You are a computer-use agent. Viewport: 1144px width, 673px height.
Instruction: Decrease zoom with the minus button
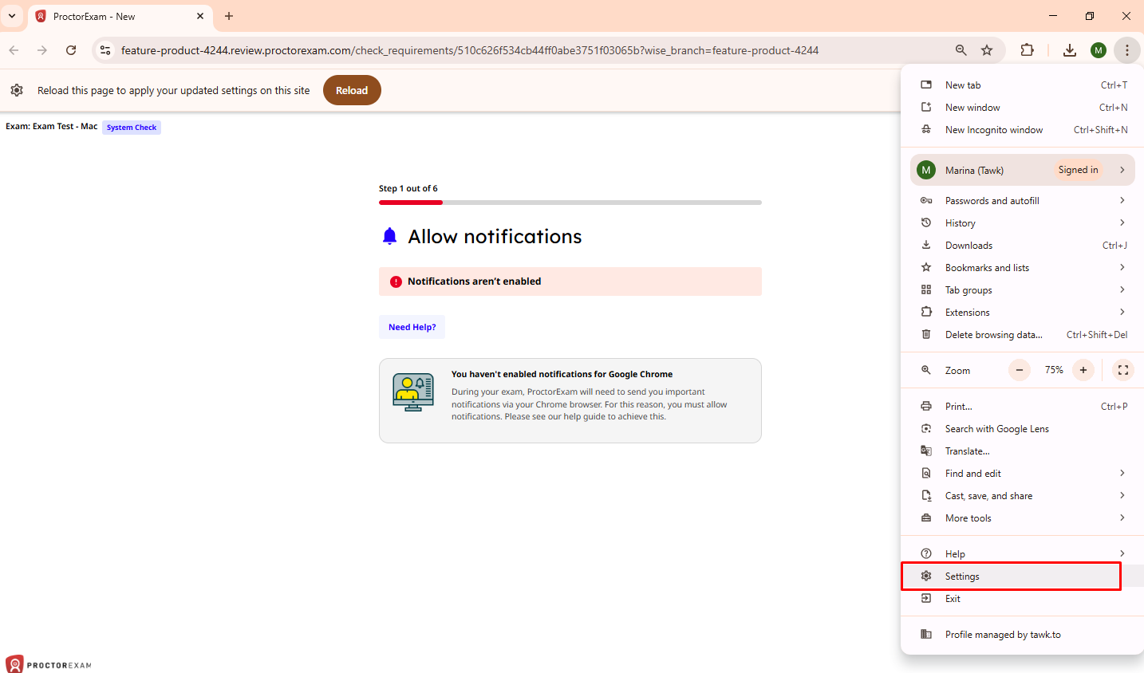(1020, 370)
